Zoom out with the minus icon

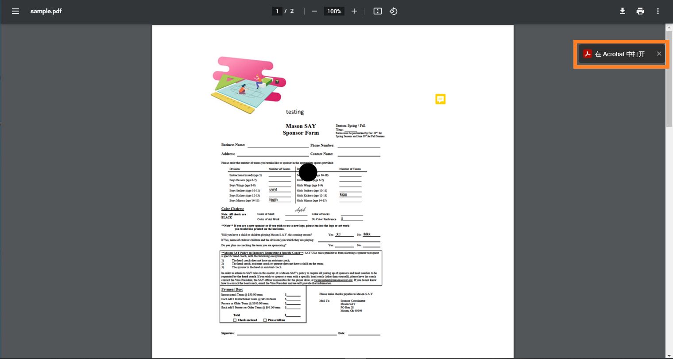pos(314,11)
